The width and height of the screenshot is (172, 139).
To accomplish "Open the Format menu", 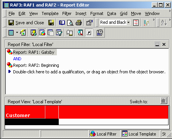I will point(97,13).
